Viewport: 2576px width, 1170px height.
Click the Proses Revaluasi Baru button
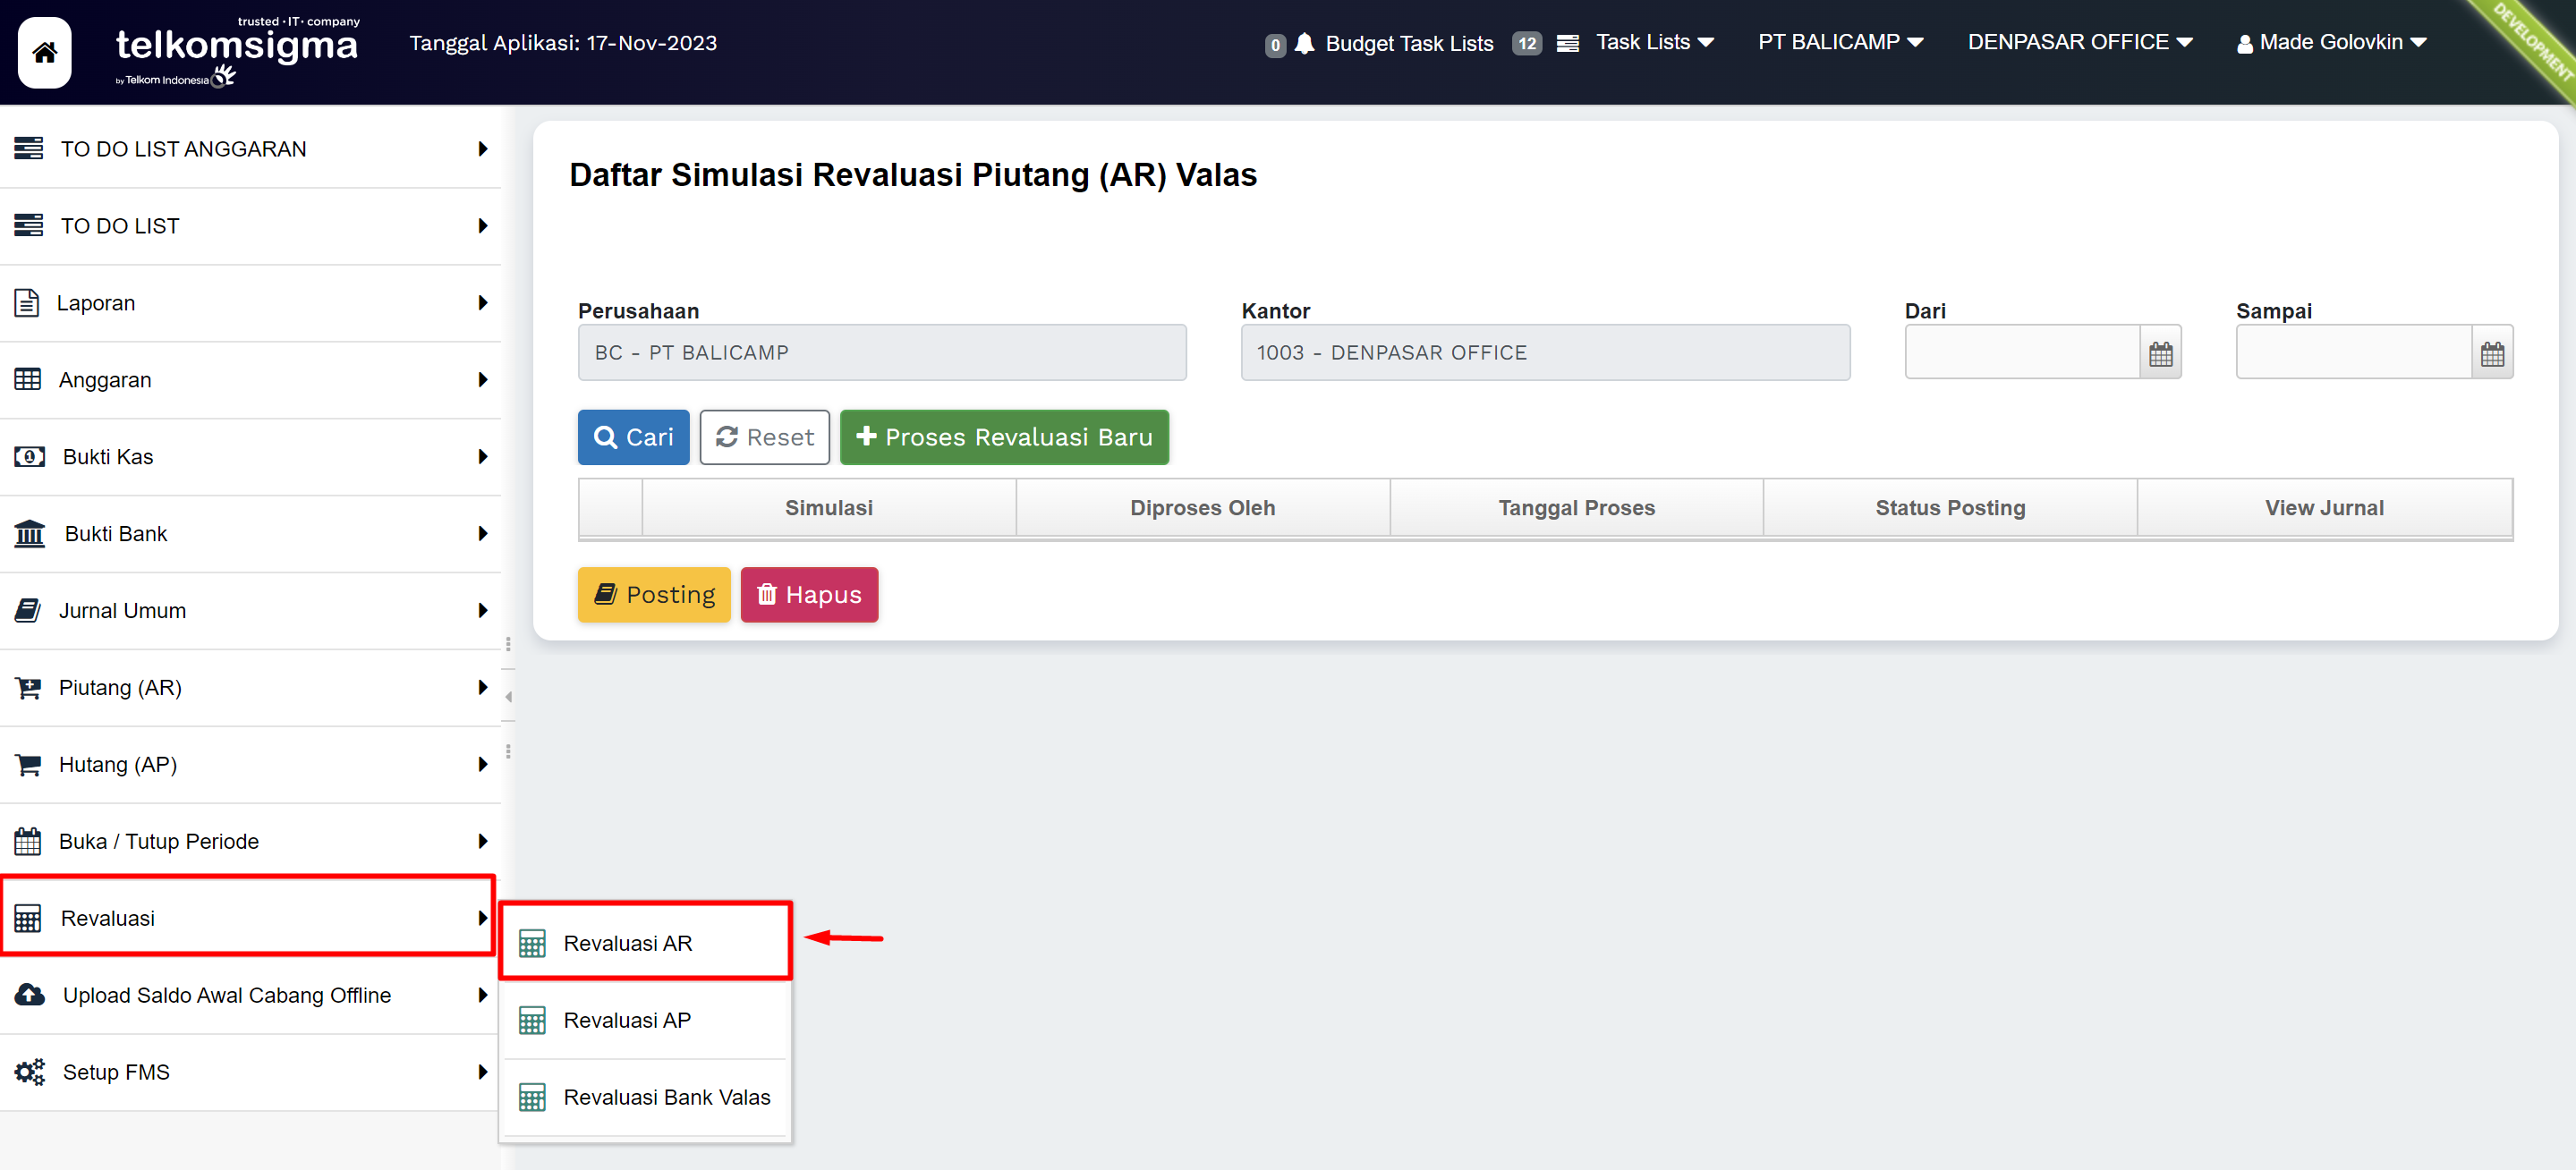[x=1004, y=437]
